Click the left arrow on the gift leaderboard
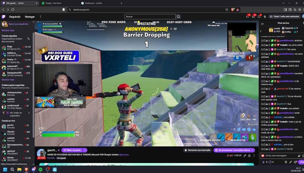Screen dimensions: 304x173 pos(261,31)
